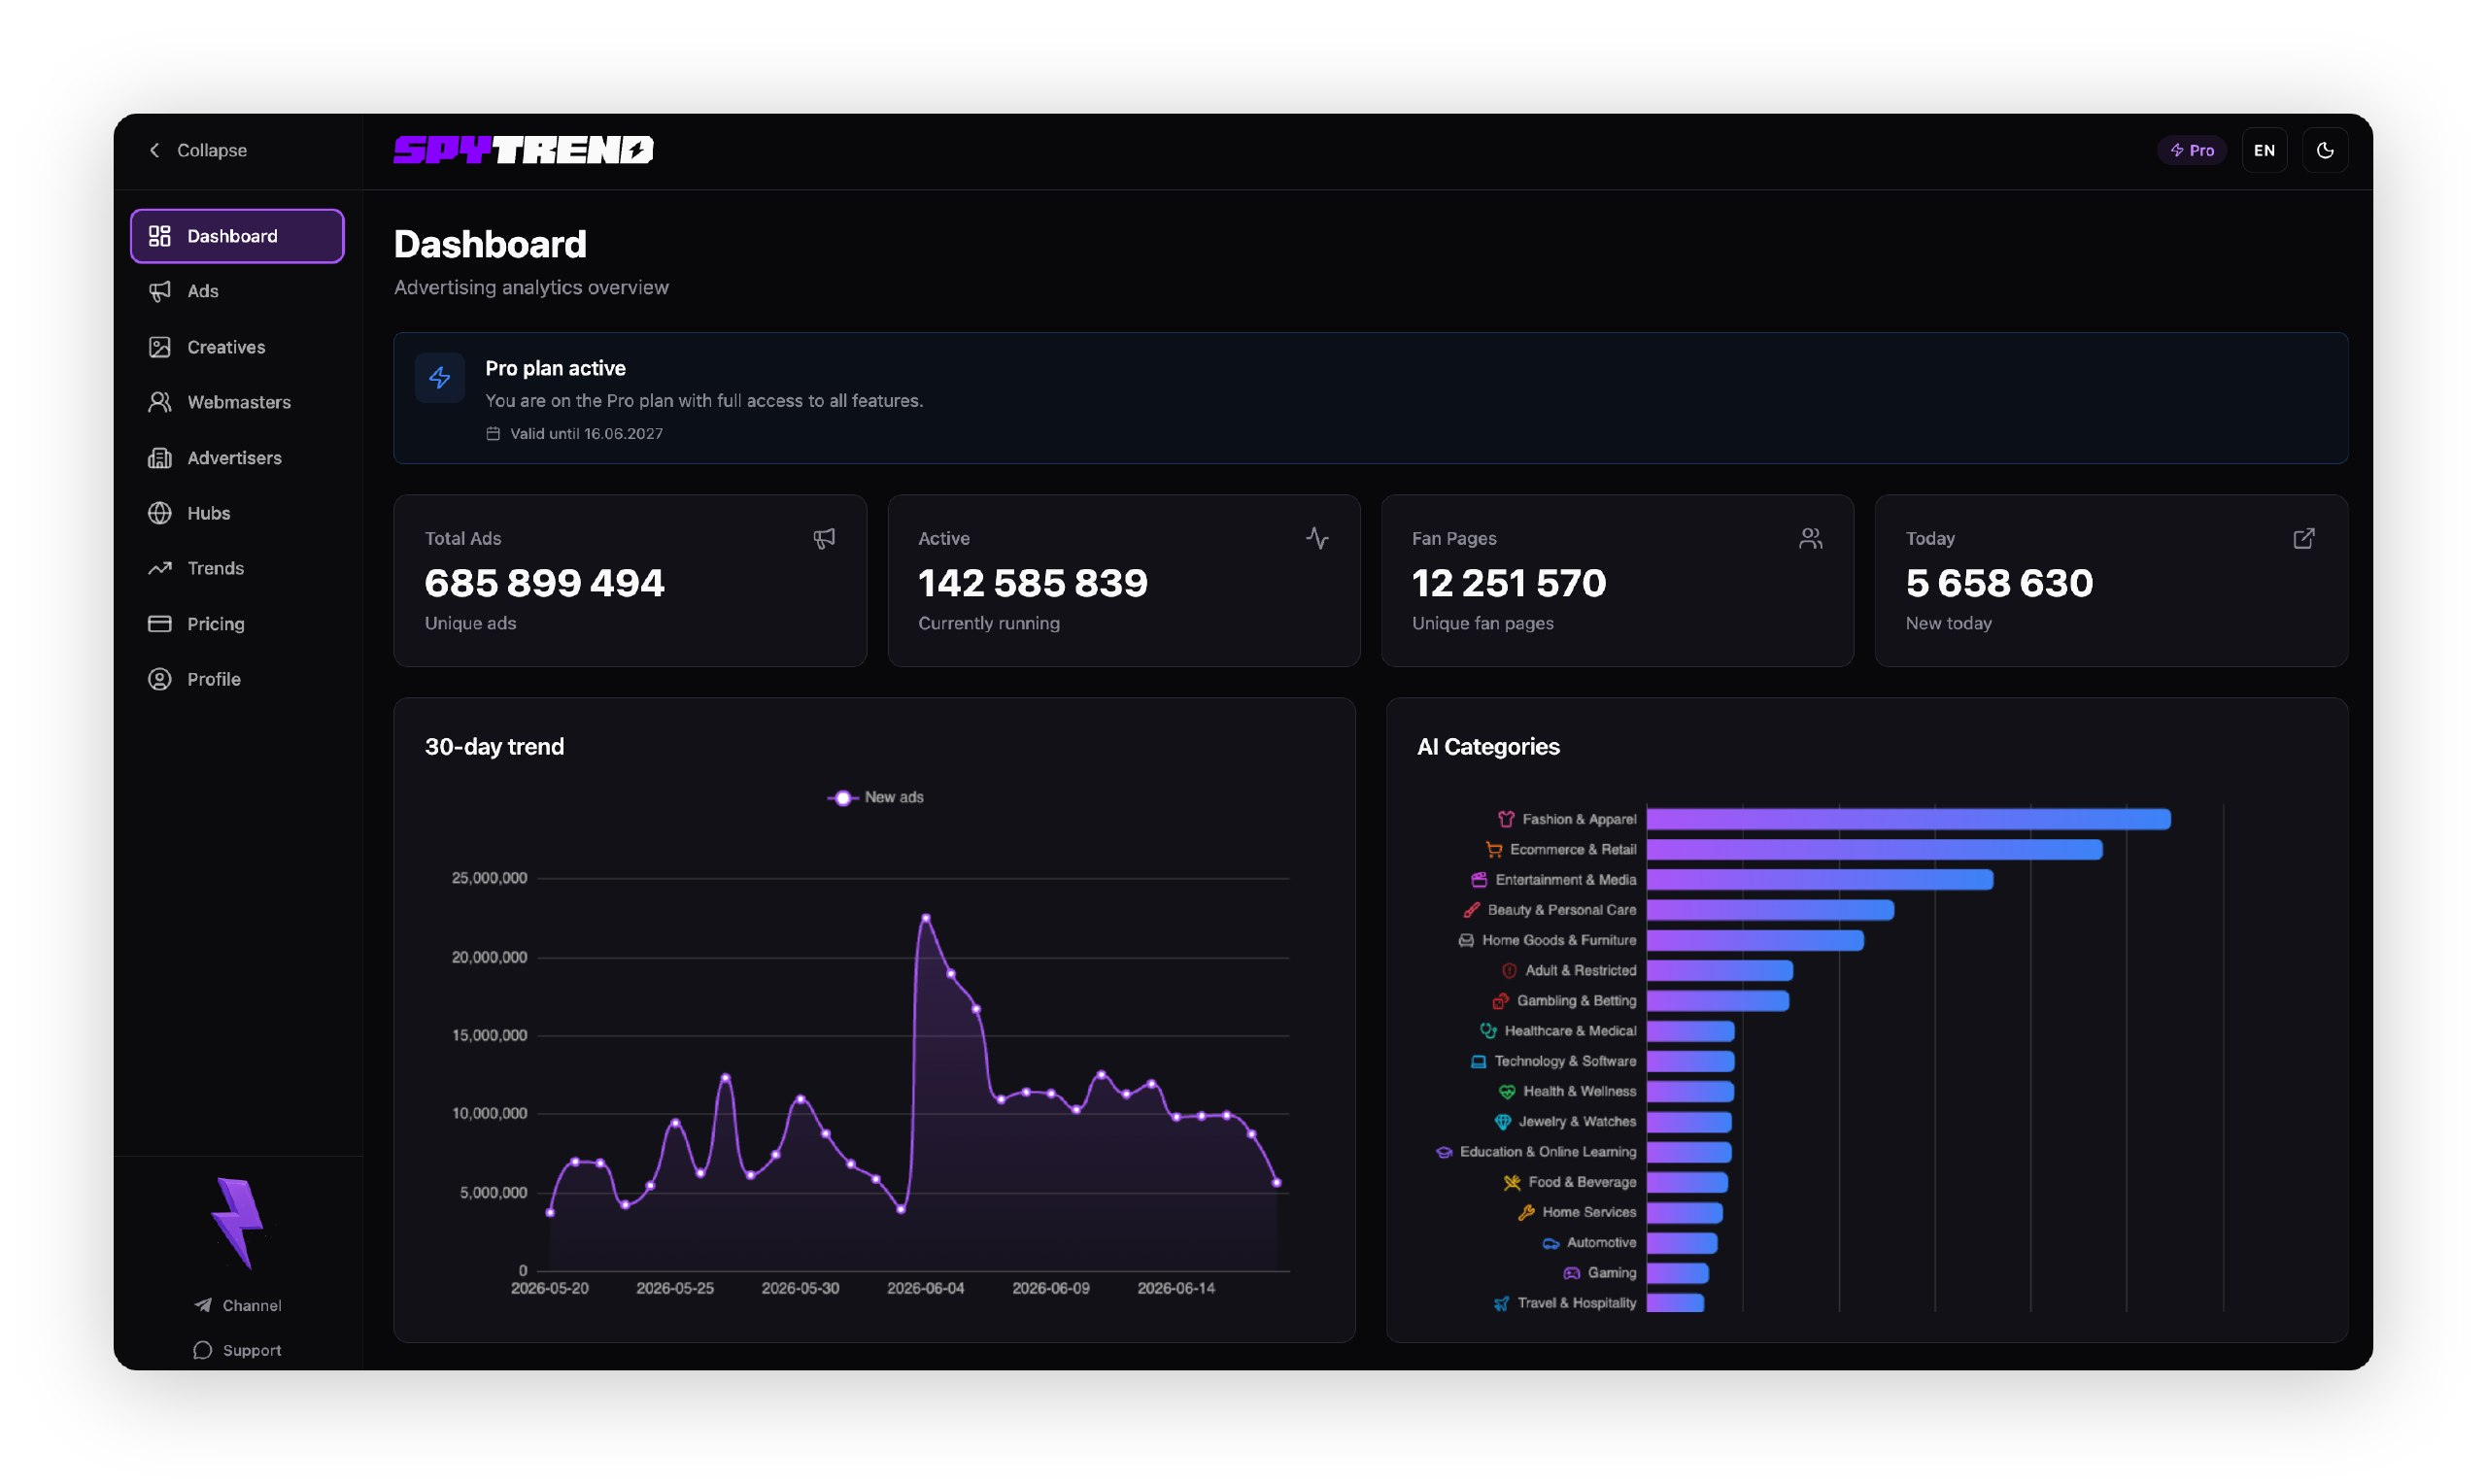Click the Pro plan badge
This screenshot has height=1484, width=2487.
tap(2191, 150)
